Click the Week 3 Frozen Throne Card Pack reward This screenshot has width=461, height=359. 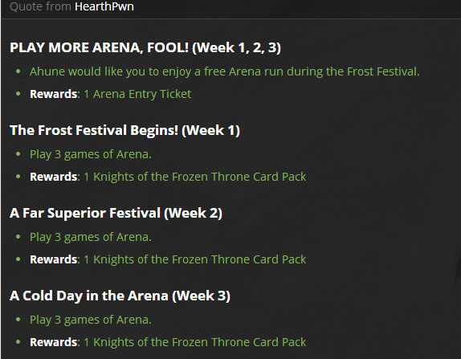[195, 342]
